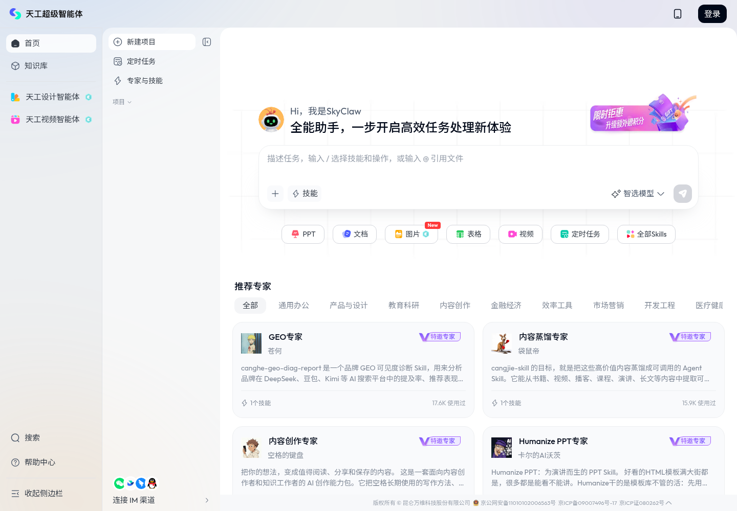737x511 pixels.
Task: Click the 登录 login button
Action: coord(712,14)
